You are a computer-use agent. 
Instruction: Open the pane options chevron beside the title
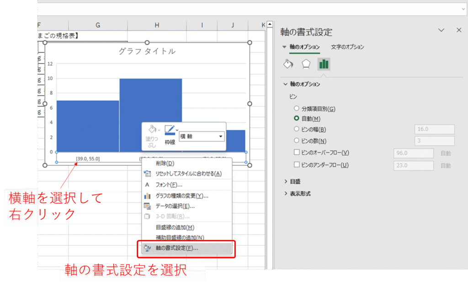tap(441, 30)
